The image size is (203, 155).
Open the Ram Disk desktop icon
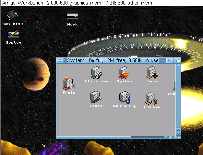(12, 15)
